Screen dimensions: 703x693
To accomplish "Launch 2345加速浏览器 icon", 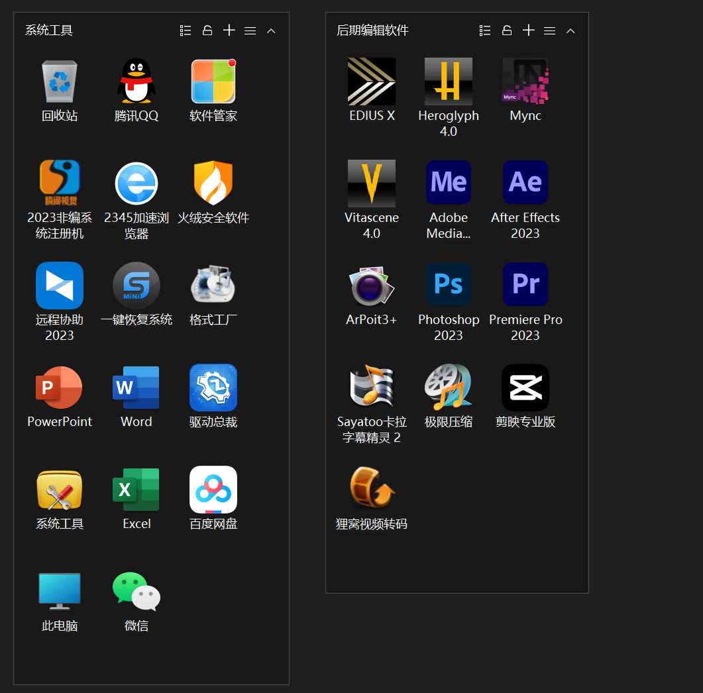I will click(136, 184).
